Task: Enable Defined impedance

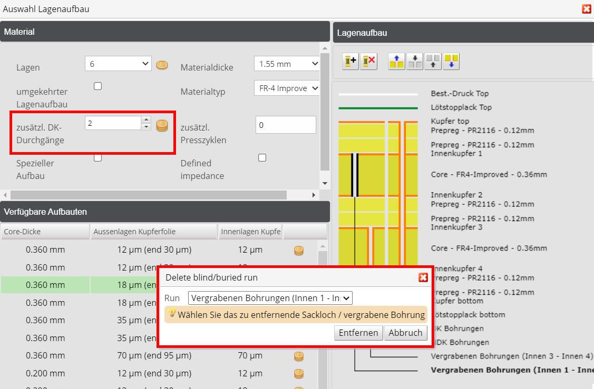Action: click(262, 157)
